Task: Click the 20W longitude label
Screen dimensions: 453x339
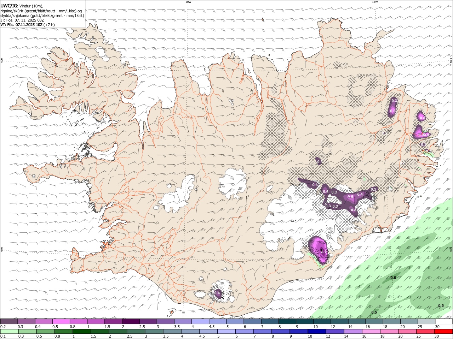Action: (188, 2)
